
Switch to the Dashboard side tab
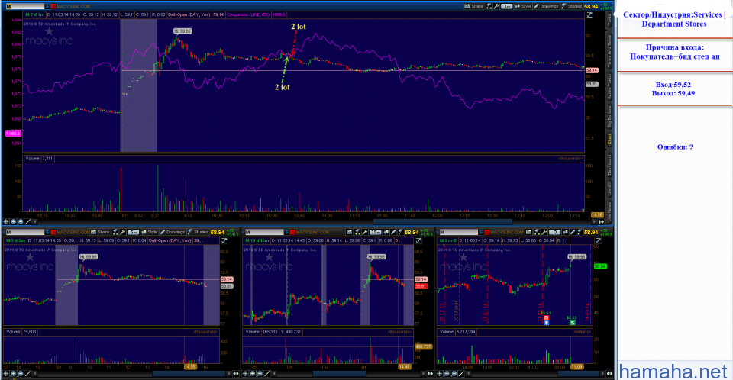click(609, 165)
